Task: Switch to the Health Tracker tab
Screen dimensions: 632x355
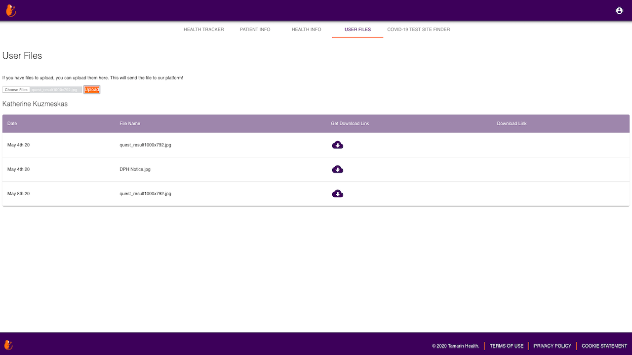Action: (x=204, y=30)
